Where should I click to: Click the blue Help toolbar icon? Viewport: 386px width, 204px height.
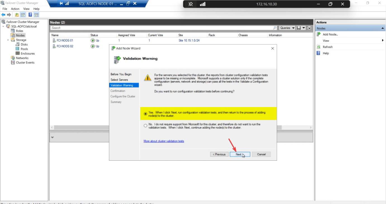pyautogui.click(x=30, y=15)
